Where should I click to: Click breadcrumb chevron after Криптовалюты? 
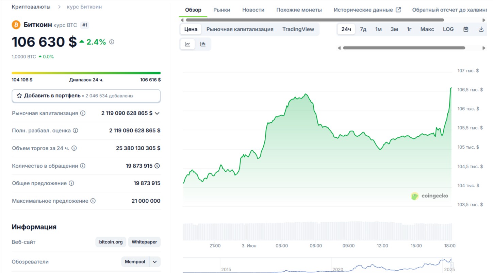point(59,7)
